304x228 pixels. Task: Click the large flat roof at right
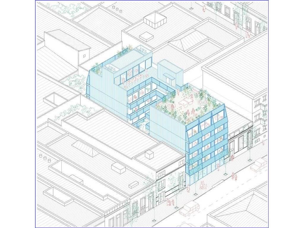(237, 71)
